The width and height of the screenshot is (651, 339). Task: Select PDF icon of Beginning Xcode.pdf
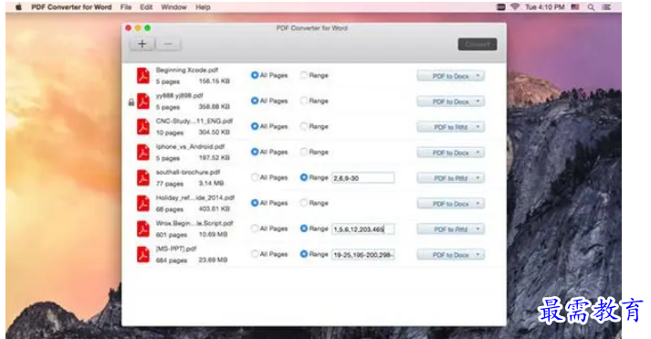(x=143, y=76)
